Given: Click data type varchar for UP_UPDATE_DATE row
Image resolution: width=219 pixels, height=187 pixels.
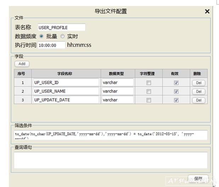Looking at the screenshot, I should (118, 100).
